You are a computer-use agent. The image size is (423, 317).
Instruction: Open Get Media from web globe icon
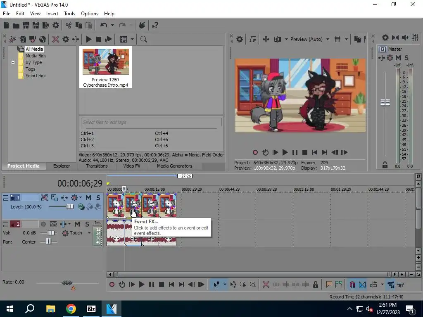43,39
